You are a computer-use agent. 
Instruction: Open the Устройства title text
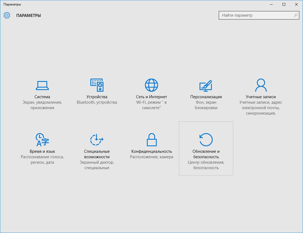[97, 97]
